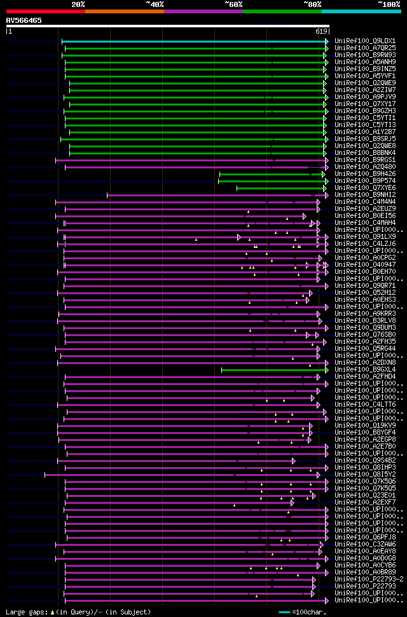Open the UniRef100_A2Q480 hit
Screen dimensions: 407x617
tap(365, 167)
